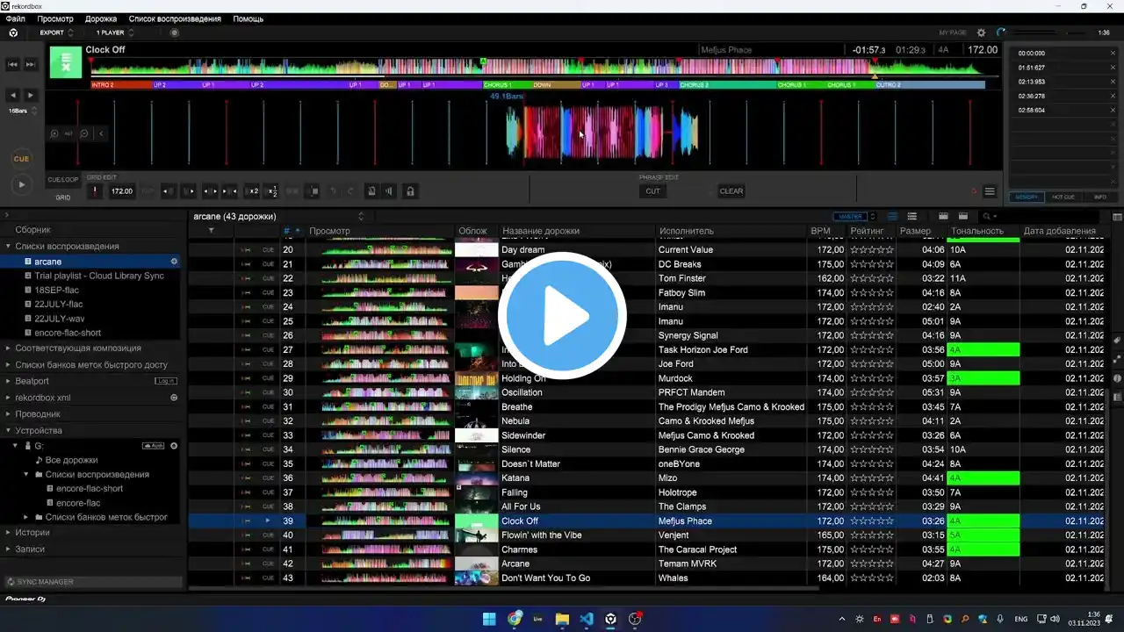Select the GRID panel tab
Screen dimensions: 1124x632
[63, 197]
